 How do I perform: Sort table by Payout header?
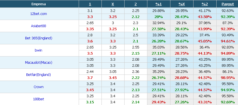(228, 4)
